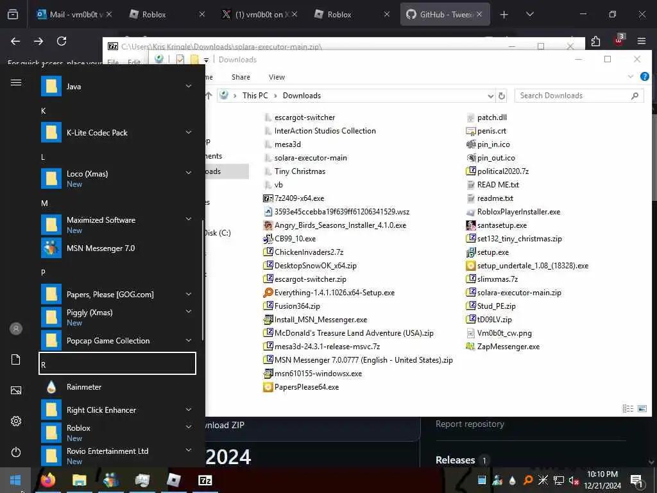Expand Start menu hamburger navigation
Image resolution: width=657 pixels, height=493 pixels.
16,82
